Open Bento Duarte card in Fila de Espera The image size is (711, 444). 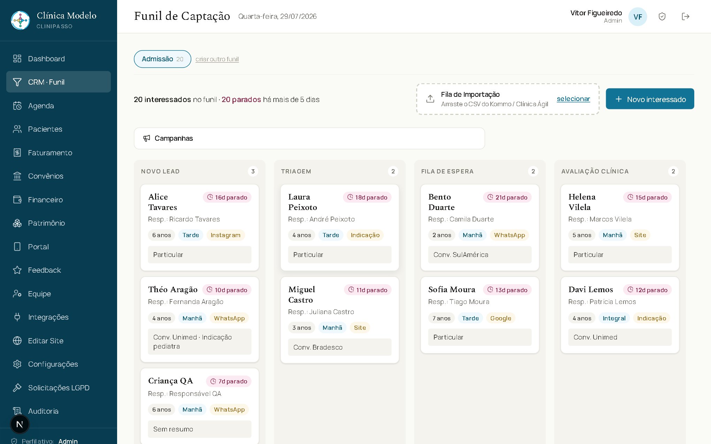pyautogui.click(x=480, y=227)
